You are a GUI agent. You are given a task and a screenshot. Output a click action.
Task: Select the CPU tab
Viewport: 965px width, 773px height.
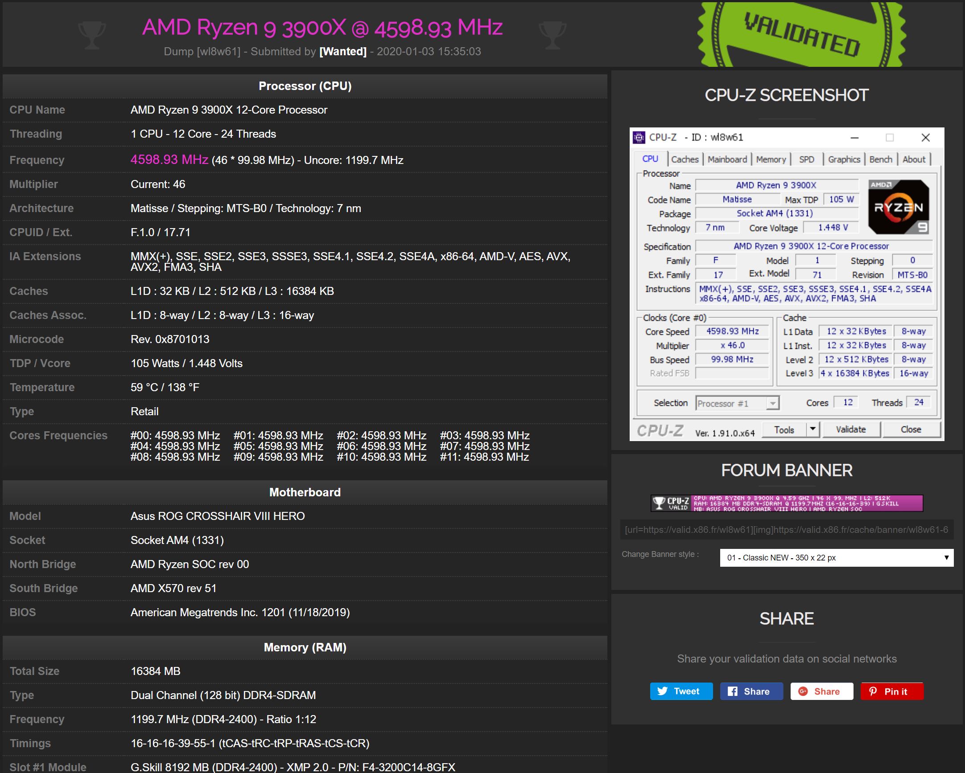(650, 159)
